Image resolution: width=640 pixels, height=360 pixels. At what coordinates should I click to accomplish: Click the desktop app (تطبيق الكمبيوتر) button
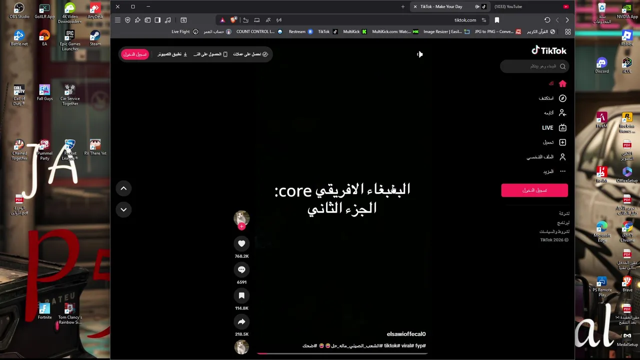172,54
